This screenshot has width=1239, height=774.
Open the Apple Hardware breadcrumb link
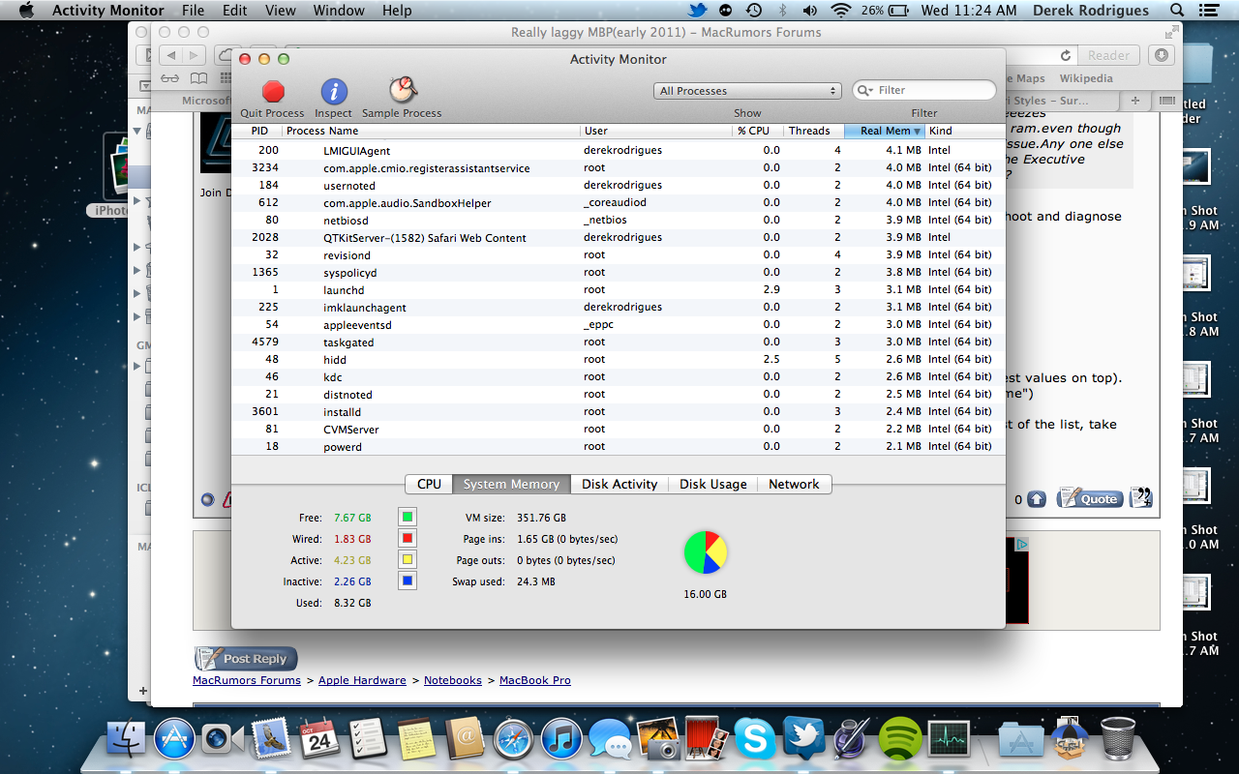point(362,680)
